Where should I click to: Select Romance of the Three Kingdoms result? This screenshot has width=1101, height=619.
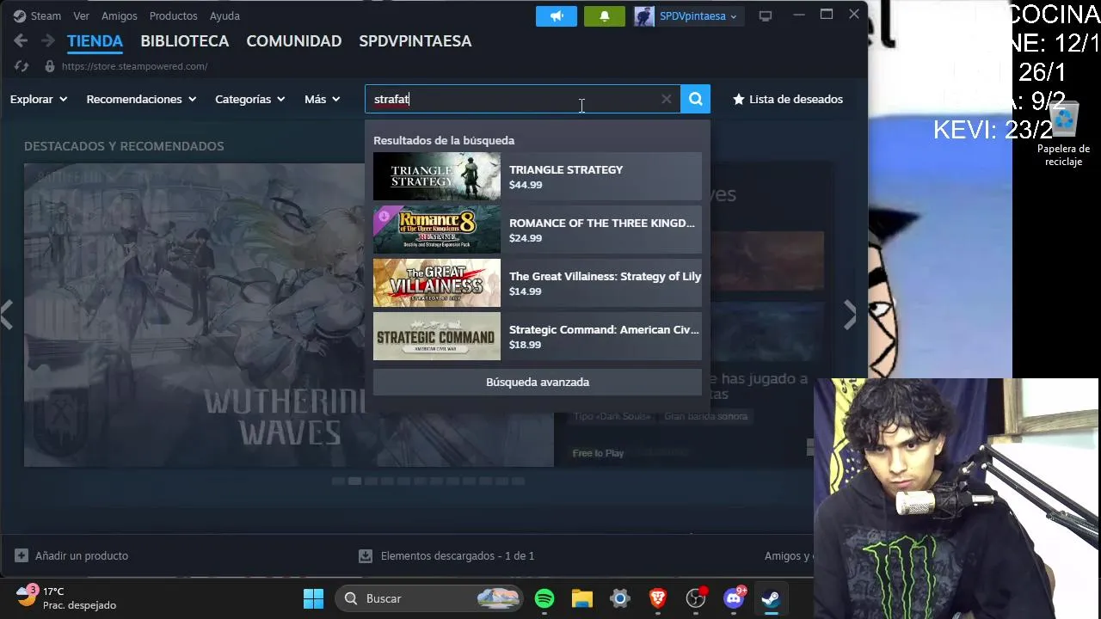(538, 230)
